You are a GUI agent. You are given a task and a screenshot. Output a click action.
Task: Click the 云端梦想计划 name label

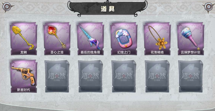tap(191, 52)
